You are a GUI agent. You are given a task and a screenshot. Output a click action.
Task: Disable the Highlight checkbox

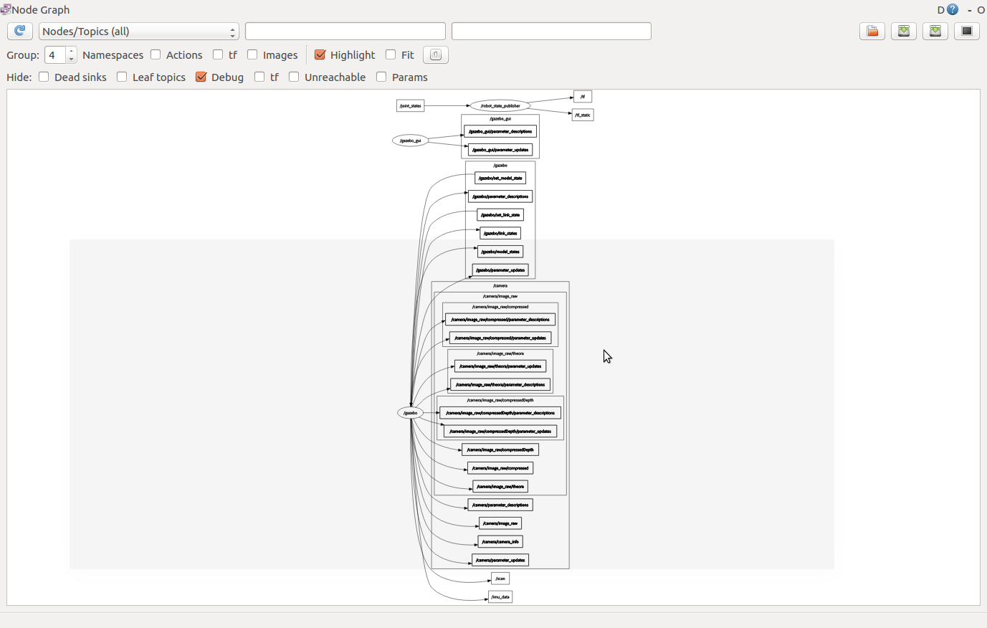pos(320,54)
